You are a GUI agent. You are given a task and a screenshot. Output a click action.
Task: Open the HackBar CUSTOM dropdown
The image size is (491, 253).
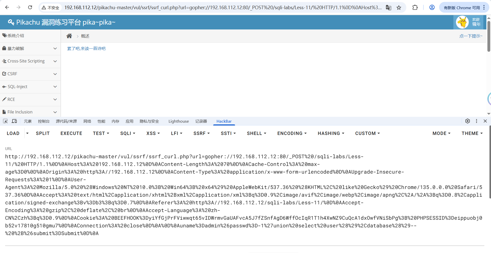(x=367, y=133)
